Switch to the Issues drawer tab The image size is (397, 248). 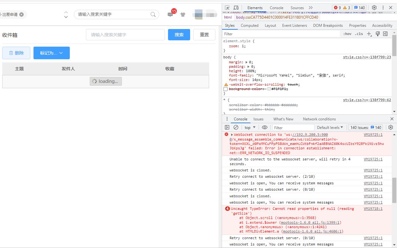tap(258, 119)
